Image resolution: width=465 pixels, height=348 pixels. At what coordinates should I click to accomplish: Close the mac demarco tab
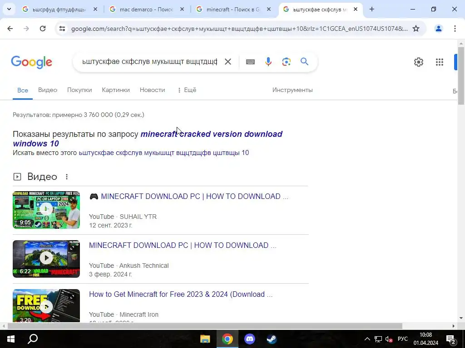tap(182, 10)
